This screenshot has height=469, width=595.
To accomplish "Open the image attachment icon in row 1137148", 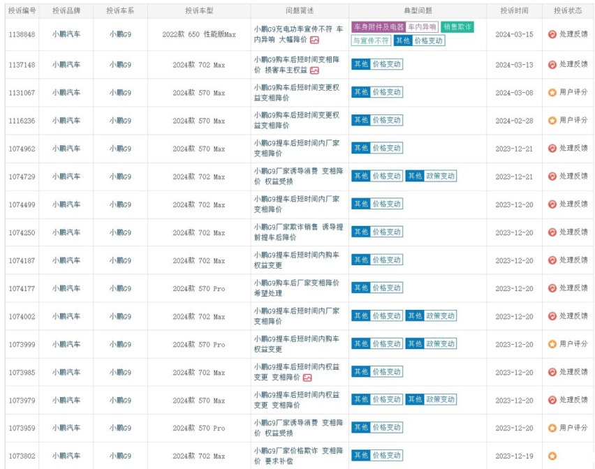I will pyautogui.click(x=314, y=70).
